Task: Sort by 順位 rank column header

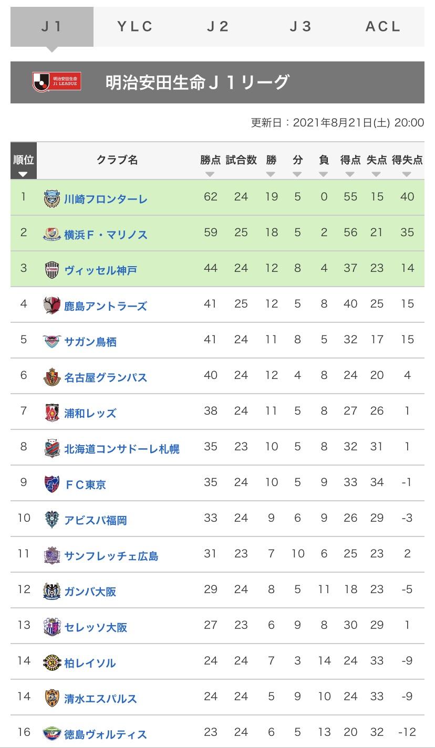Action: [x=23, y=165]
